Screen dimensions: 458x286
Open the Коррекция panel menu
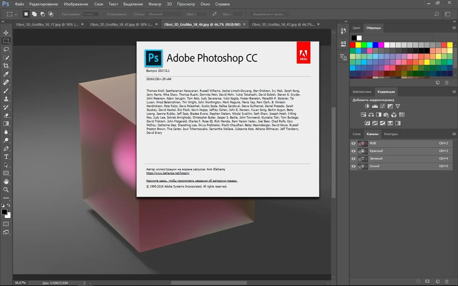(x=454, y=92)
